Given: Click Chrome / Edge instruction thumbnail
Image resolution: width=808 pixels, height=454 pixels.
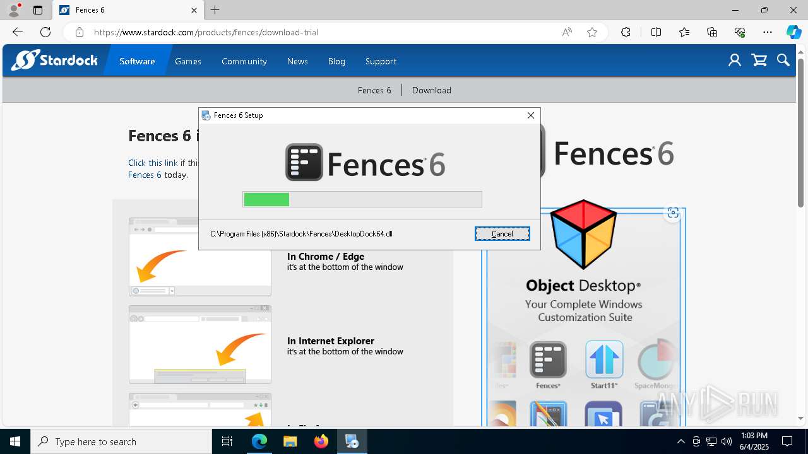Looking at the screenshot, I should pos(200,257).
